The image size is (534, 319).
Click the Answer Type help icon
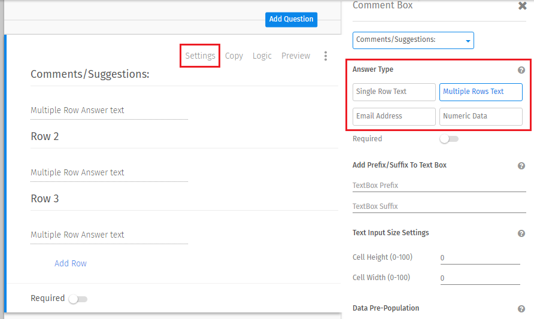click(521, 70)
